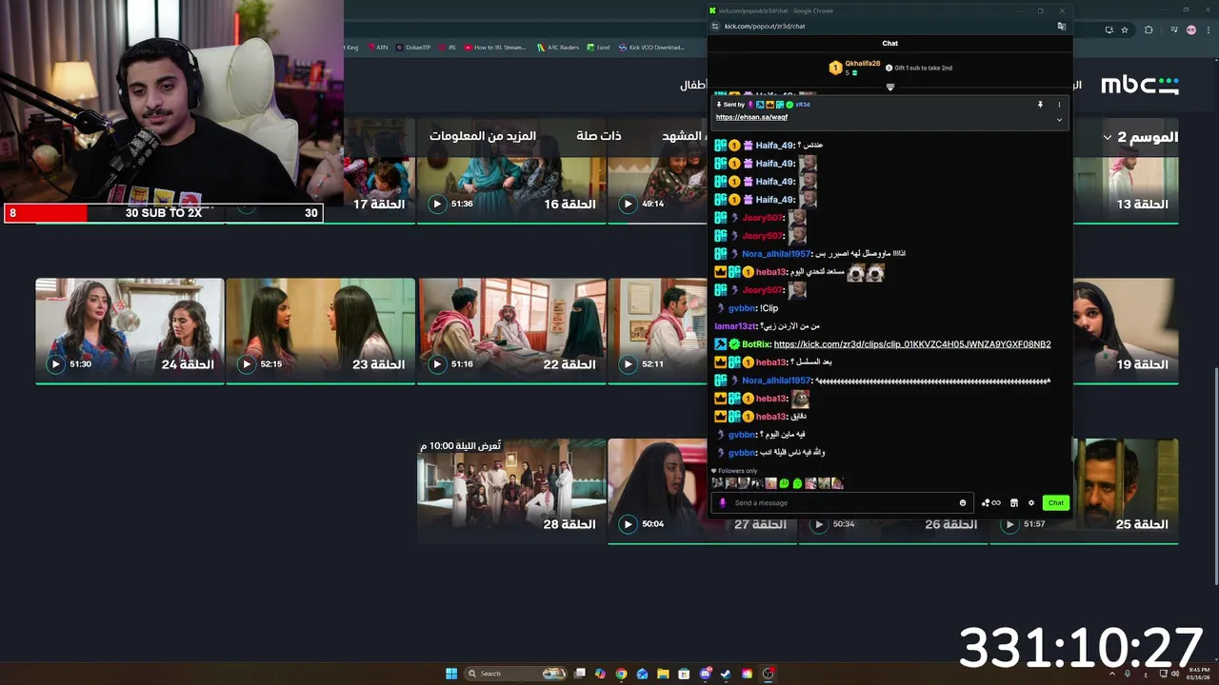Open the الحلقة 17 episode thumbnail
Screen dimensions: 1219x685
379,171
